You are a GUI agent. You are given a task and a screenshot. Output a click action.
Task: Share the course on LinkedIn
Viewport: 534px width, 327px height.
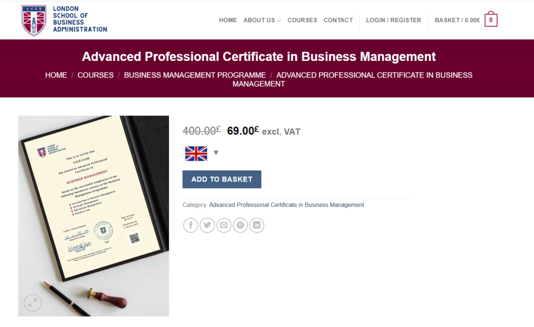257,225
